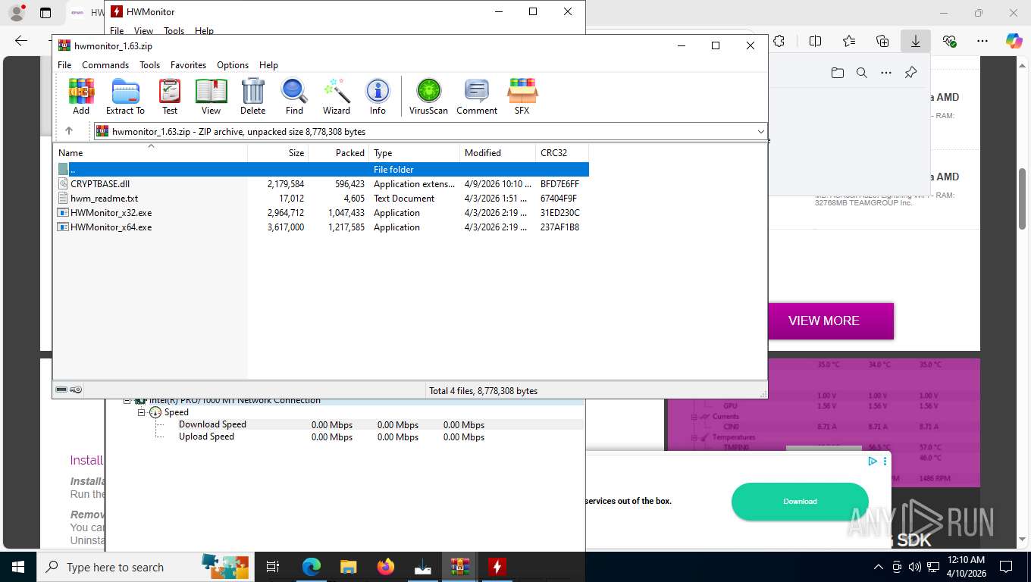The width and height of the screenshot is (1031, 582).
Task: Click the 596,423 packed size cell
Action: point(349,184)
